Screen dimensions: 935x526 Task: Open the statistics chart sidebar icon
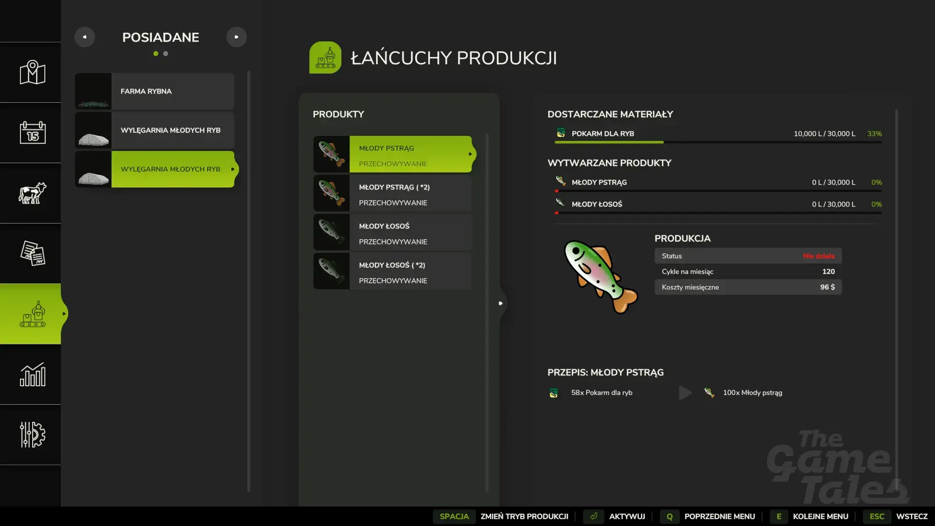point(32,374)
